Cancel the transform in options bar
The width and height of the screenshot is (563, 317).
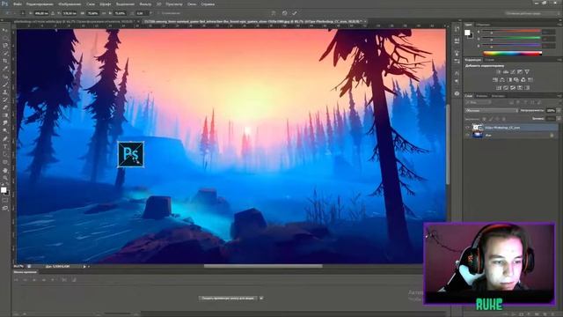click(x=284, y=13)
